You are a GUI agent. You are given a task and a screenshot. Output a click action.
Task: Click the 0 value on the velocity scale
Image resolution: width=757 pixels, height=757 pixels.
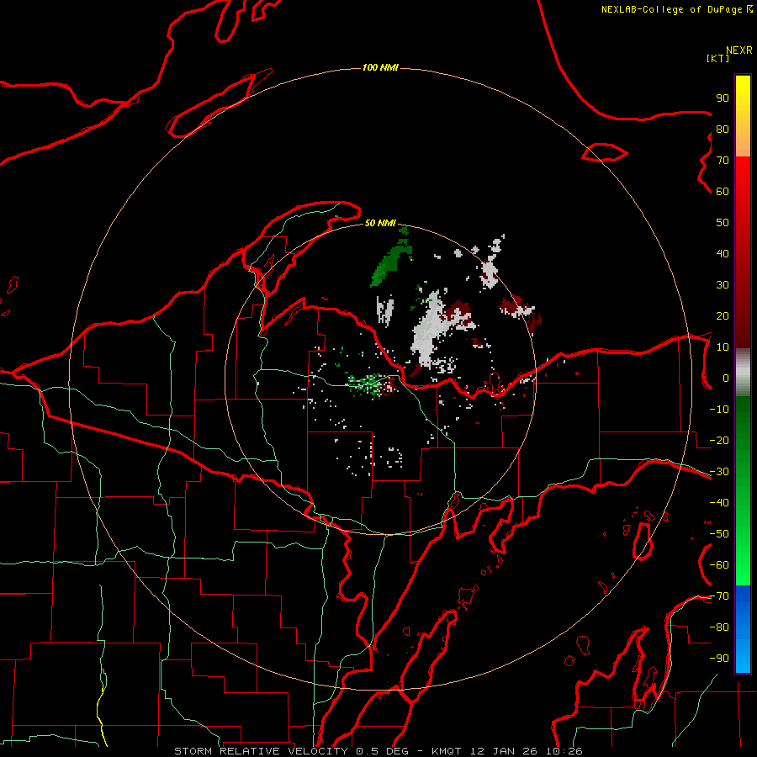[x=726, y=378]
